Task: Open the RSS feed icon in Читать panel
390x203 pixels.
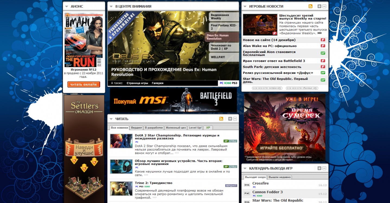Action: click(x=221, y=119)
